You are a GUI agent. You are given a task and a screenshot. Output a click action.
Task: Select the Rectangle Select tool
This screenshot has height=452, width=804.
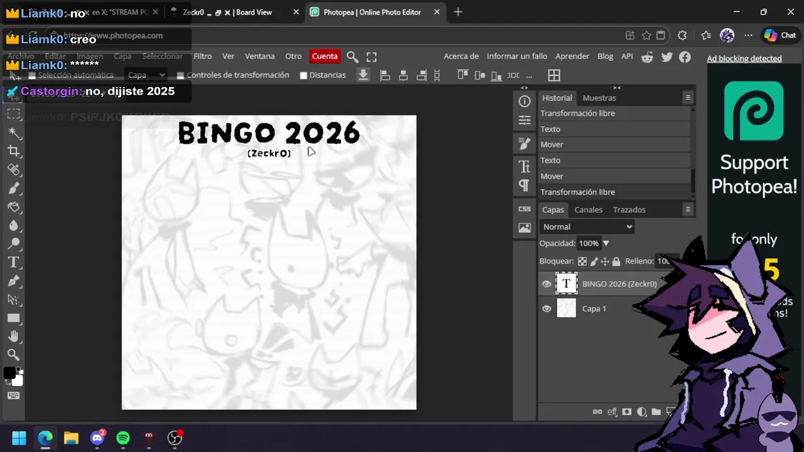[13, 114]
